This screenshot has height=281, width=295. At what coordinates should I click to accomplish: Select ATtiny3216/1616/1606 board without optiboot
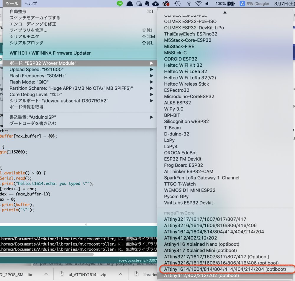click(x=225, y=225)
